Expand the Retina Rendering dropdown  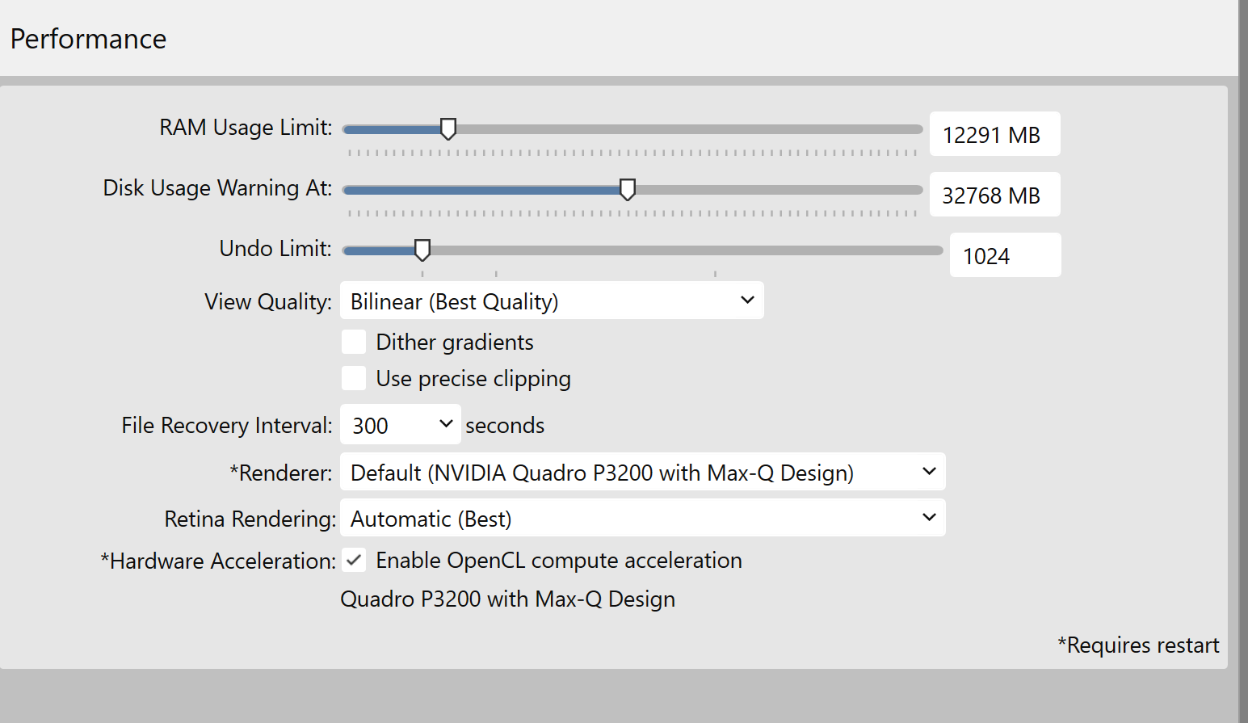[642, 518]
